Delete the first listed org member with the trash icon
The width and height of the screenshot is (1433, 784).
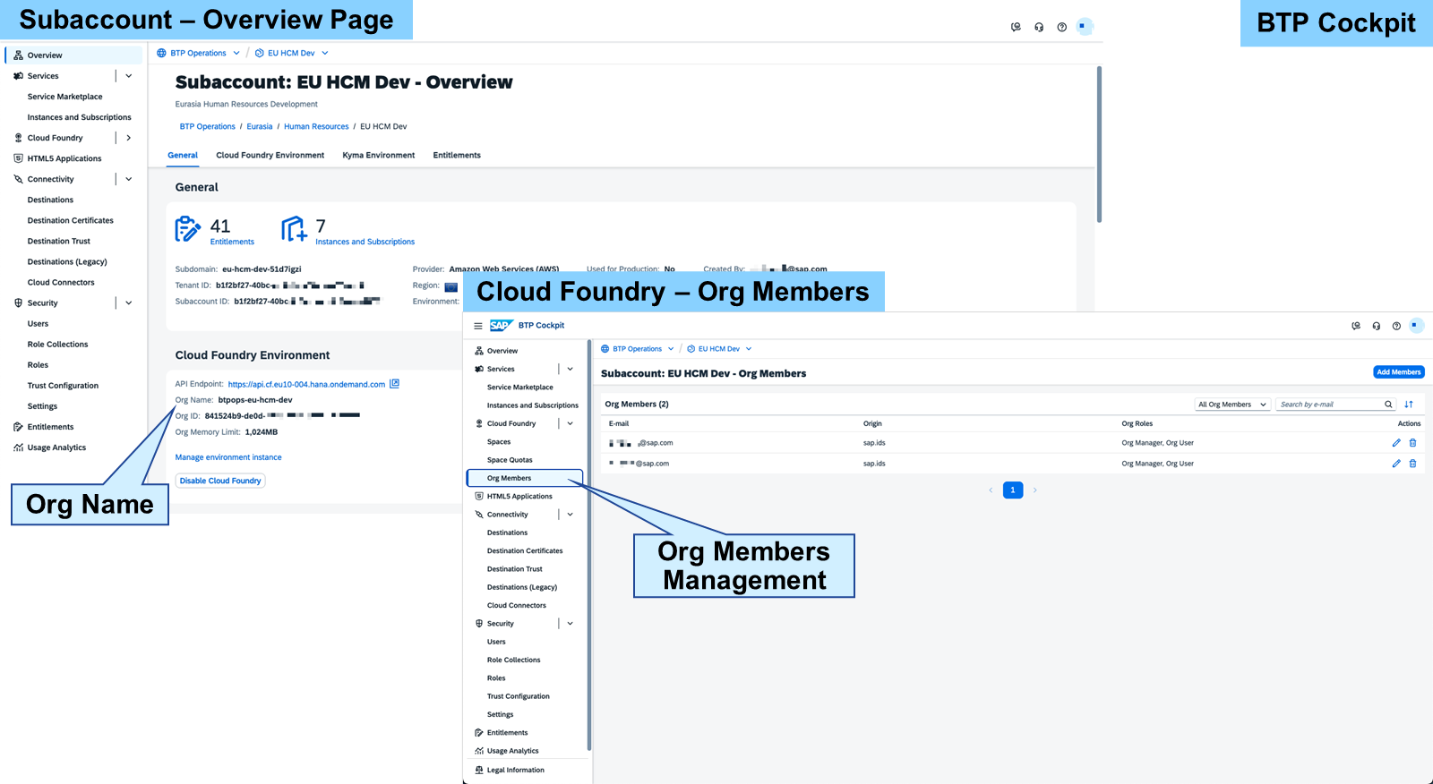click(x=1413, y=443)
